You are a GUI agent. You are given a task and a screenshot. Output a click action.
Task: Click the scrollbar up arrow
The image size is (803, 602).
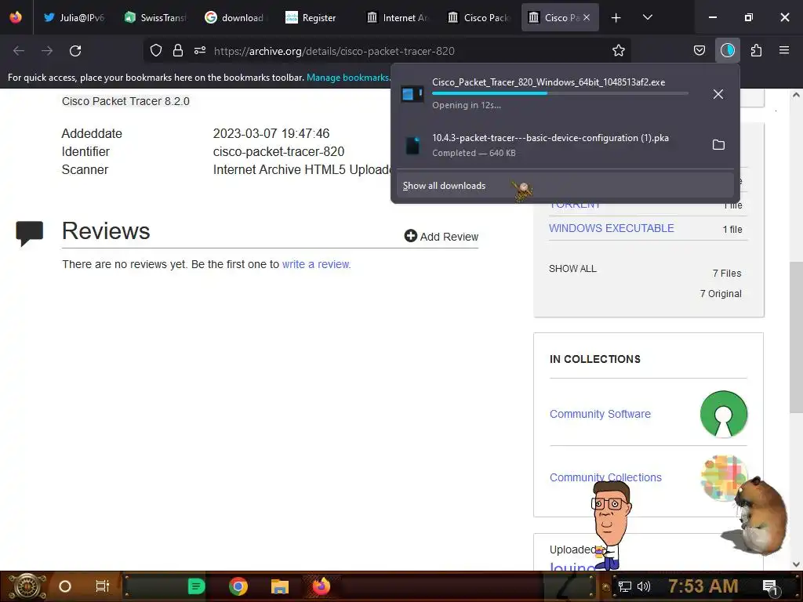796,95
